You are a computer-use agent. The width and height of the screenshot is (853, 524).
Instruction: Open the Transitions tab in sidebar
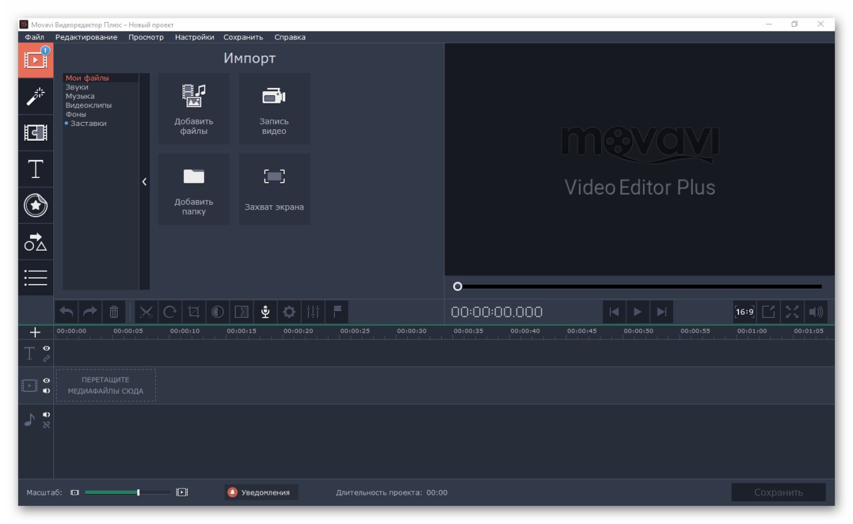(35, 133)
